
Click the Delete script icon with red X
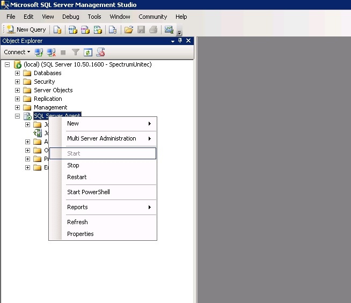pyautogui.click(x=100, y=53)
